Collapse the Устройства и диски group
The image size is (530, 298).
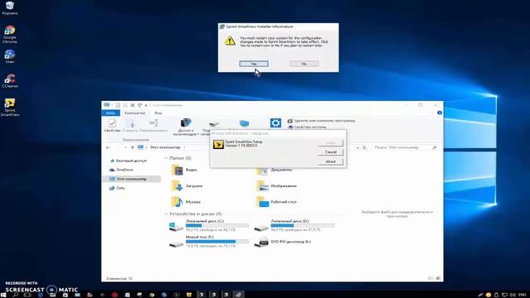coord(166,214)
